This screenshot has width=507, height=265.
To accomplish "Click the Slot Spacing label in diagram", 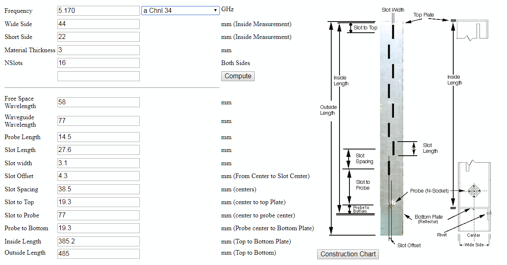I will click(x=364, y=159).
